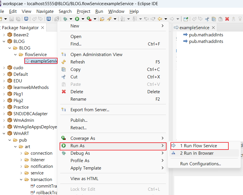Select Debug As in context menu
Viewport: 243px width, 195px height.
113,153
